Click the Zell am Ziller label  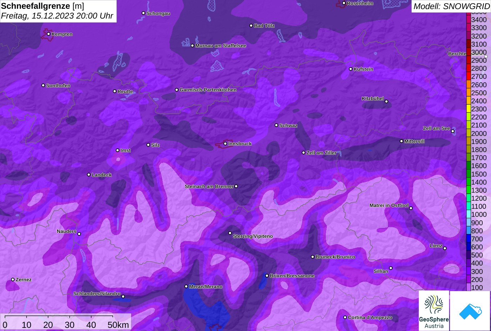pyautogui.click(x=322, y=153)
